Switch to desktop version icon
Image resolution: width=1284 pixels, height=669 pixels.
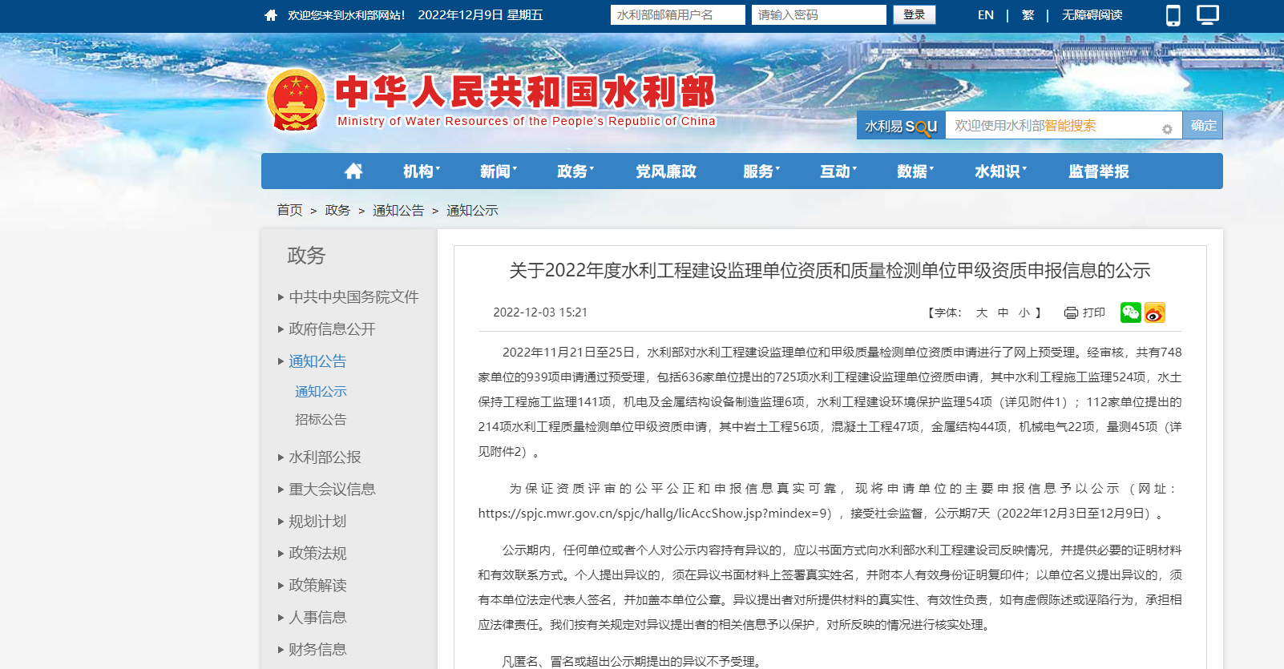[x=1207, y=15]
